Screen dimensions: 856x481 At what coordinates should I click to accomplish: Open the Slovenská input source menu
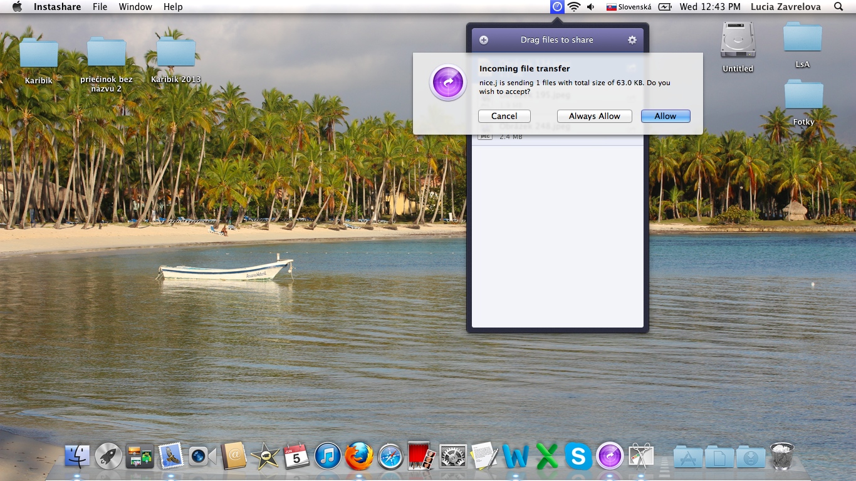[x=629, y=7]
